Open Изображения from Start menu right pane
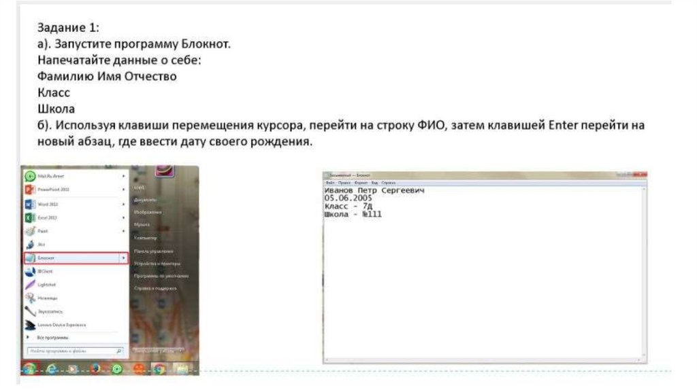Image resolution: width=697 pixels, height=390 pixels. coord(148,212)
